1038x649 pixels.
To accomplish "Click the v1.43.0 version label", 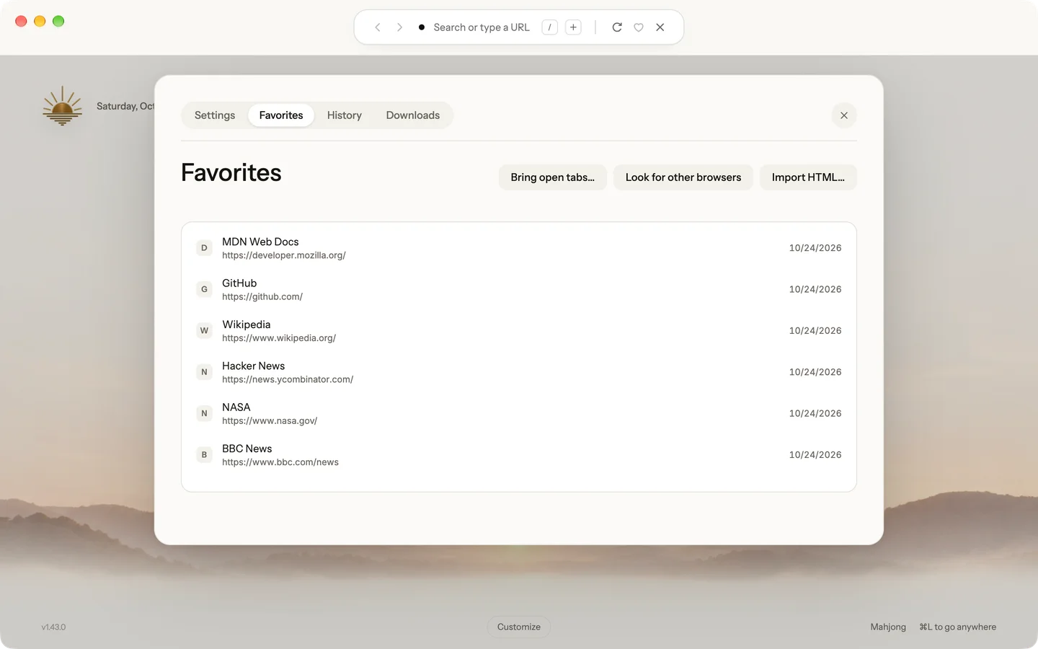I will (53, 627).
